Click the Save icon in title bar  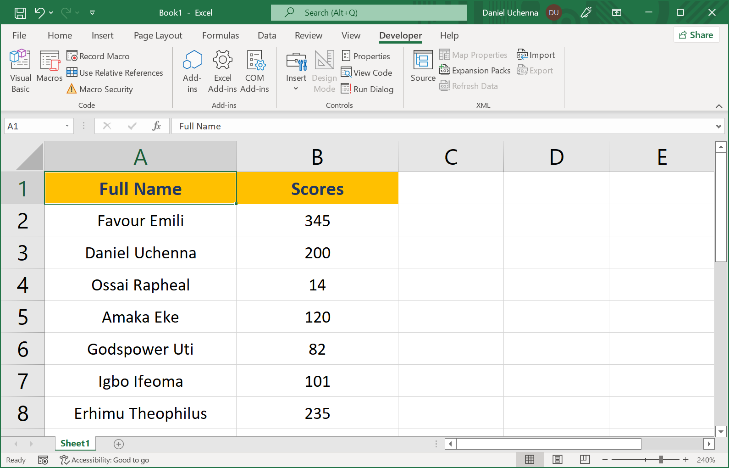(x=20, y=13)
